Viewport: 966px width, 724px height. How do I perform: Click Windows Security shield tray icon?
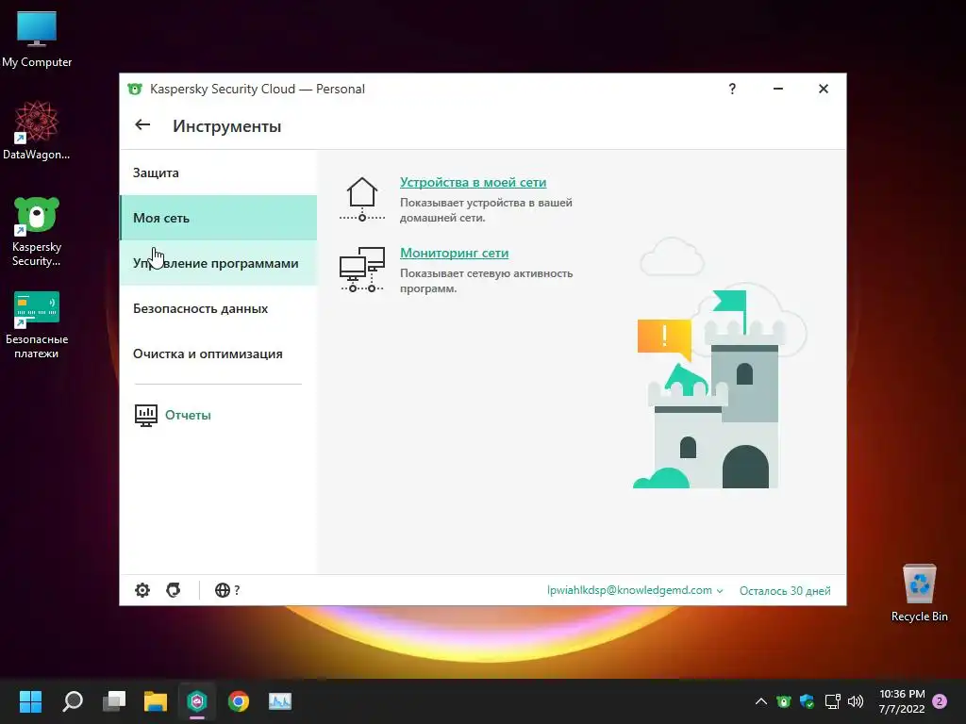pyautogui.click(x=808, y=701)
